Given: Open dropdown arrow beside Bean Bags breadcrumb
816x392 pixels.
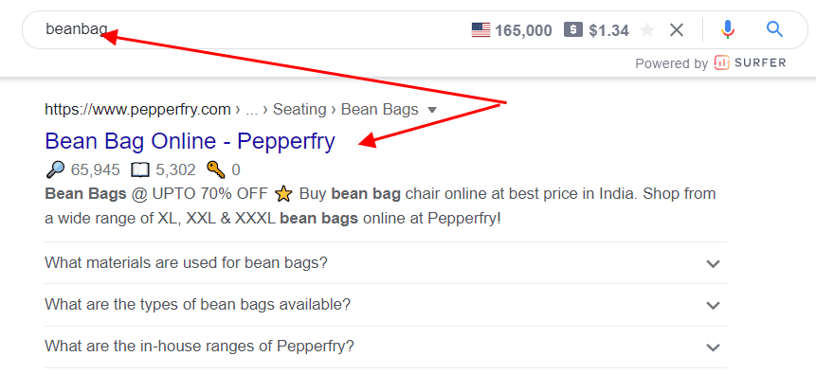Looking at the screenshot, I should coord(432,110).
